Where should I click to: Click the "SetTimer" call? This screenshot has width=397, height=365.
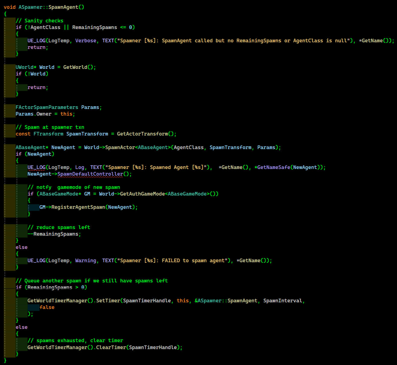(108, 301)
